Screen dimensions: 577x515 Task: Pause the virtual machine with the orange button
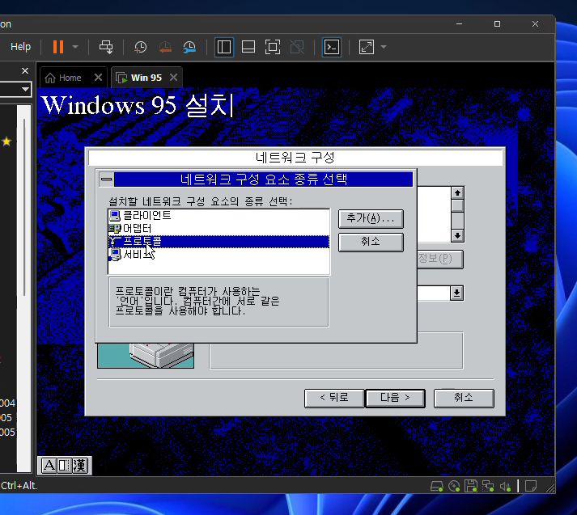tap(58, 47)
